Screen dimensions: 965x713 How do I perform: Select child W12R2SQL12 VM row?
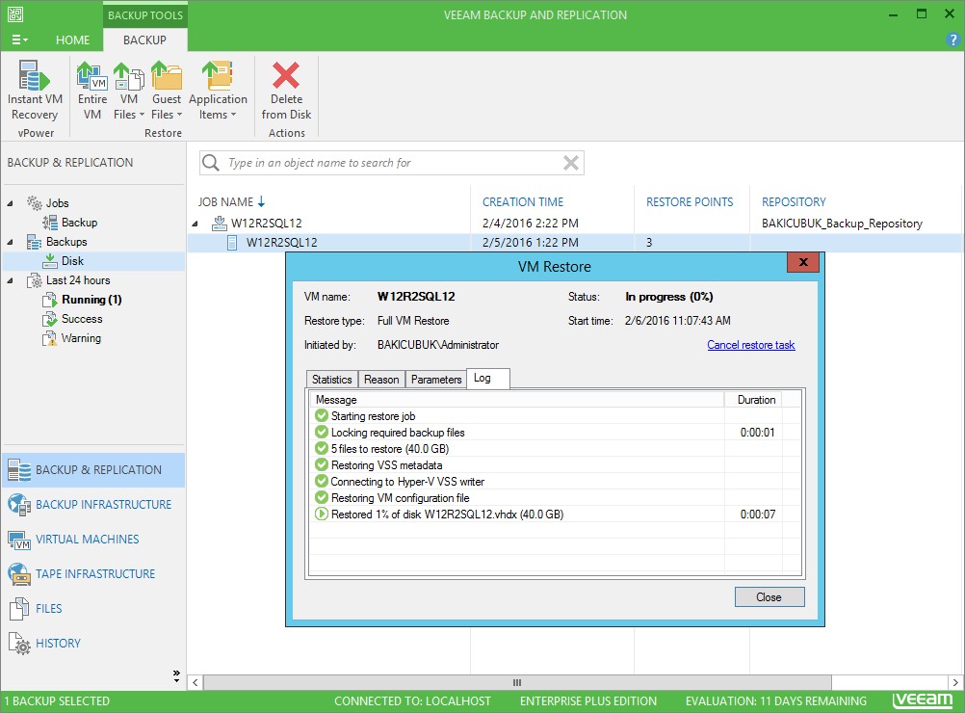574,243
